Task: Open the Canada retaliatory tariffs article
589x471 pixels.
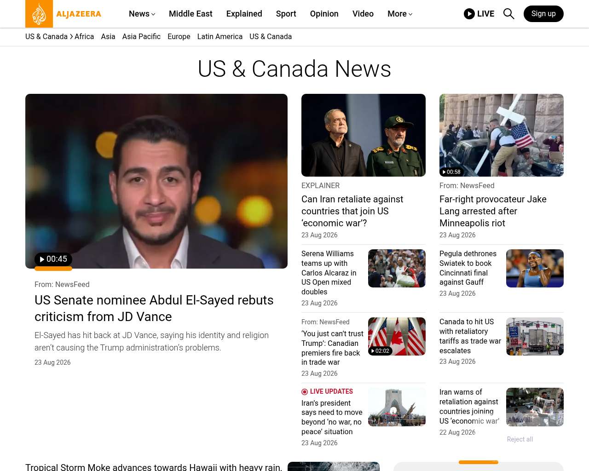Action: (470, 336)
